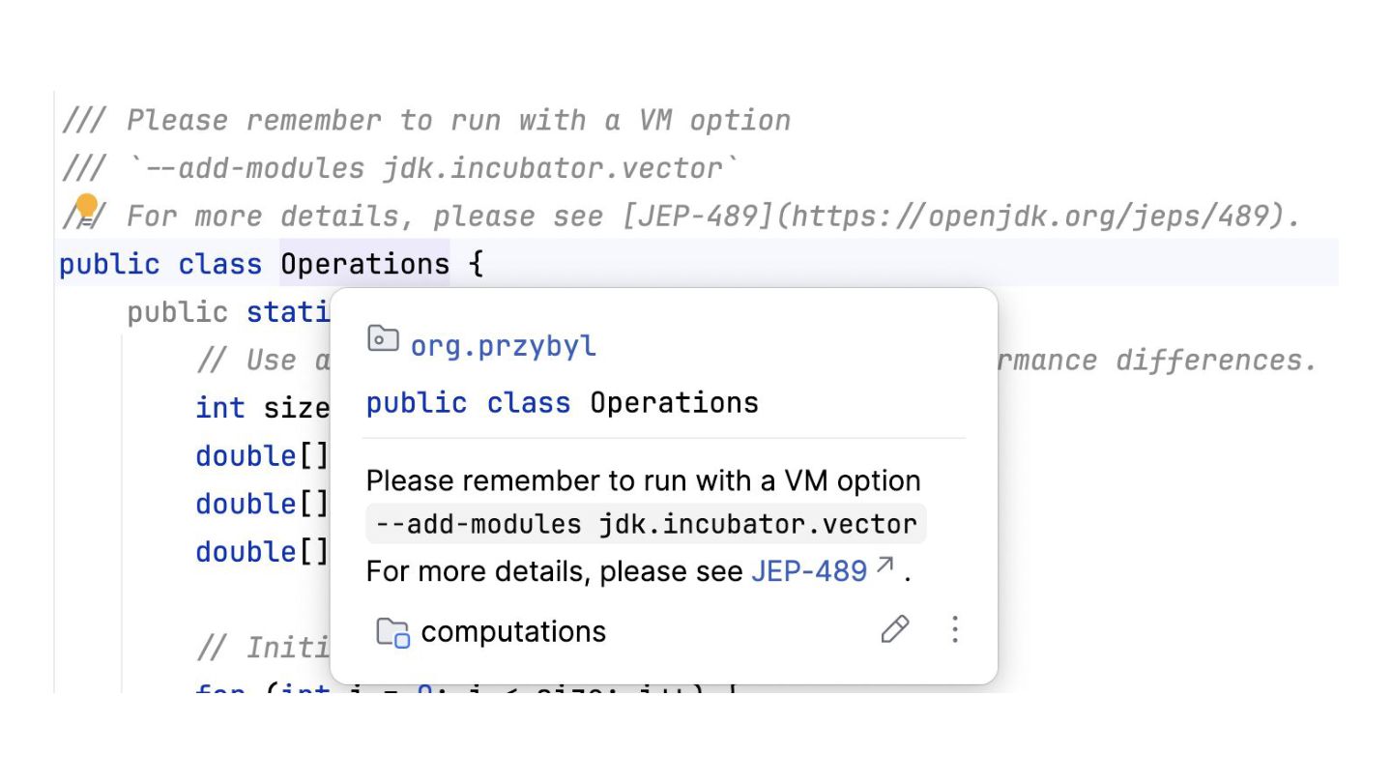Click the pencil edit icon in the popup
The width and height of the screenshot is (1392, 783).
click(894, 630)
